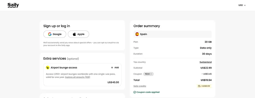Click the 20 GB plan value
The image size is (255, 98).
[208, 42]
